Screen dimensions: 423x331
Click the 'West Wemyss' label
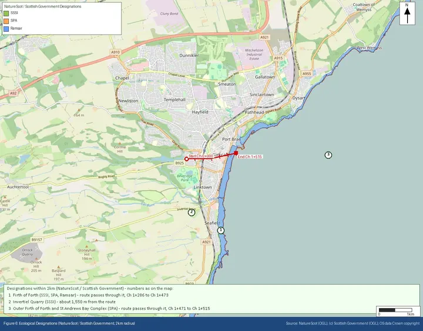(x=370, y=48)
